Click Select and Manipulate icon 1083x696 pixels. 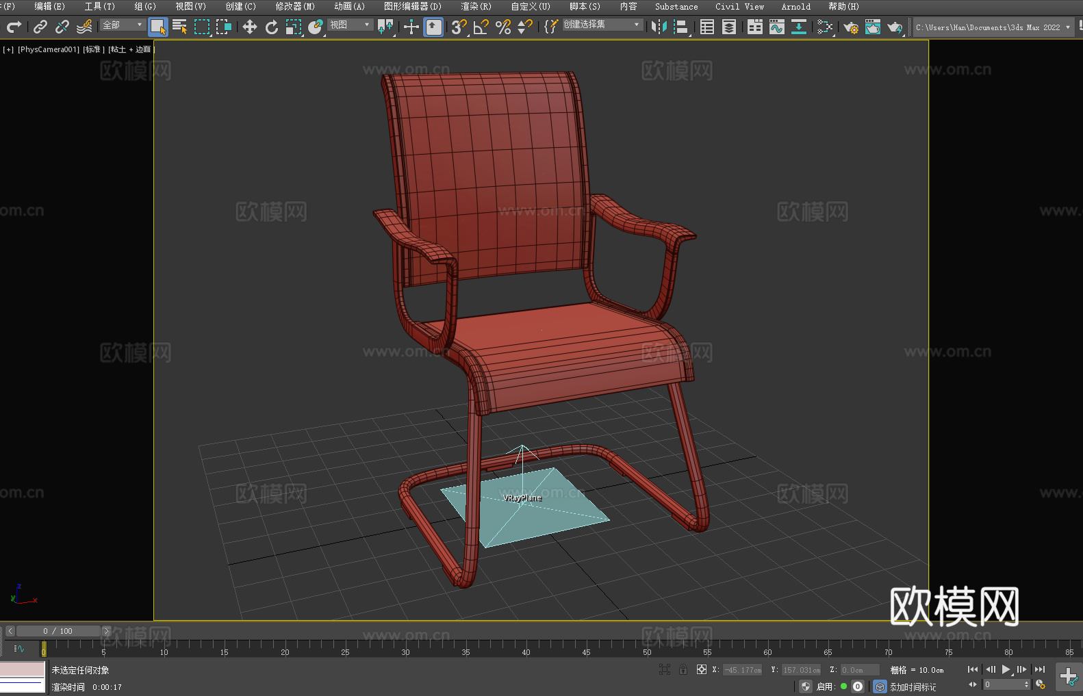pos(411,27)
